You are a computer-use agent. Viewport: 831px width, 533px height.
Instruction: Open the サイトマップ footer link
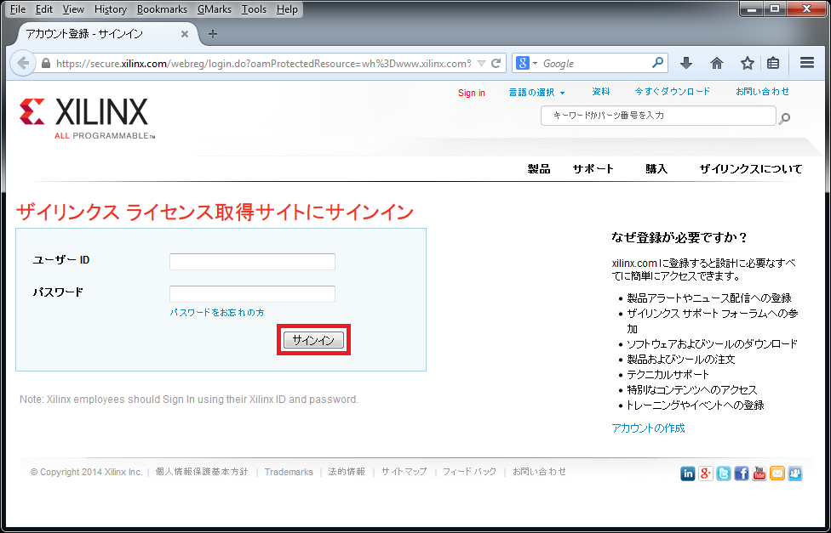point(404,471)
